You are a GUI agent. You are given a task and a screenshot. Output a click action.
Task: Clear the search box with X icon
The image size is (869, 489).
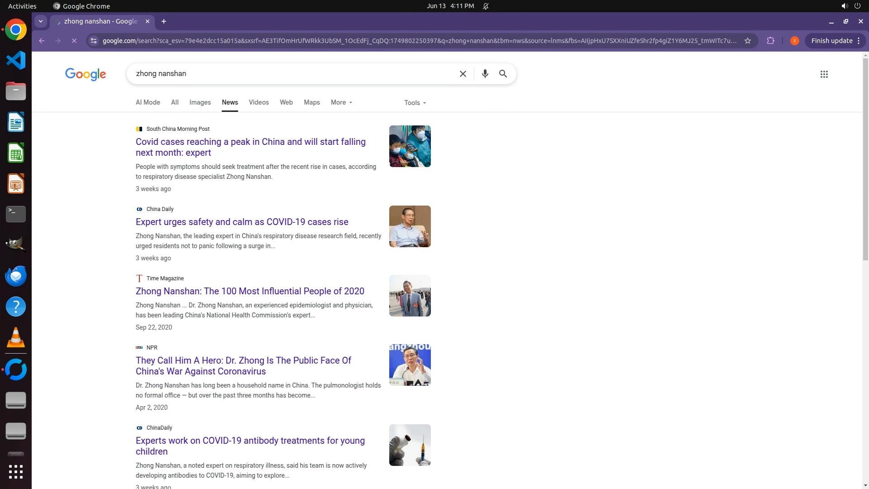(x=463, y=74)
